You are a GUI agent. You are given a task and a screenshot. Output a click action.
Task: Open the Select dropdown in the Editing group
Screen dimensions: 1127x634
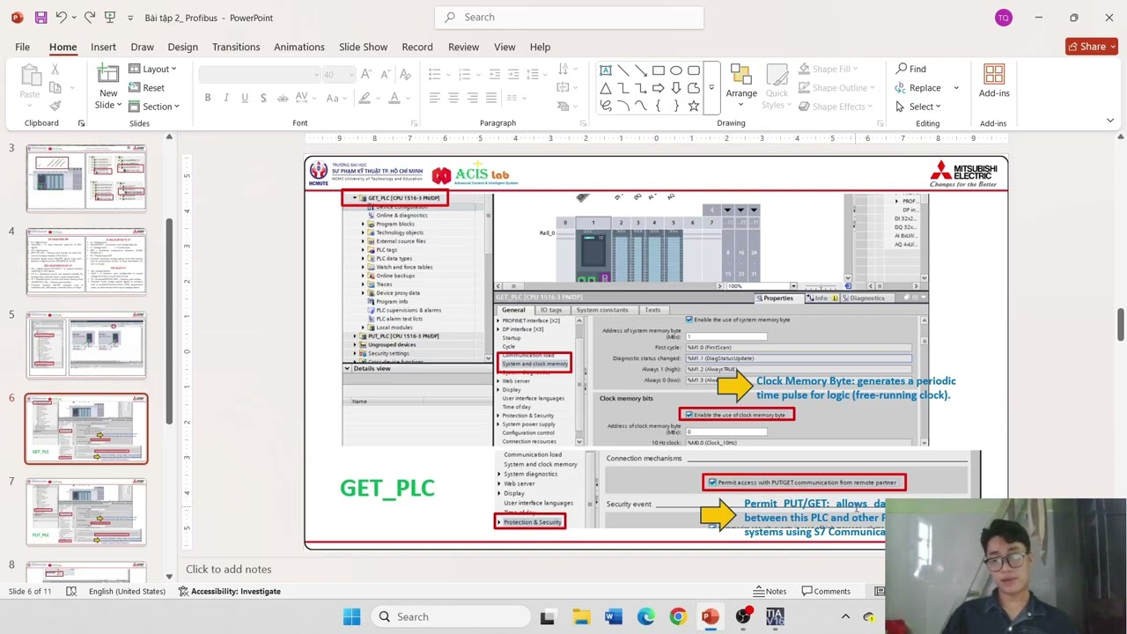click(x=918, y=107)
